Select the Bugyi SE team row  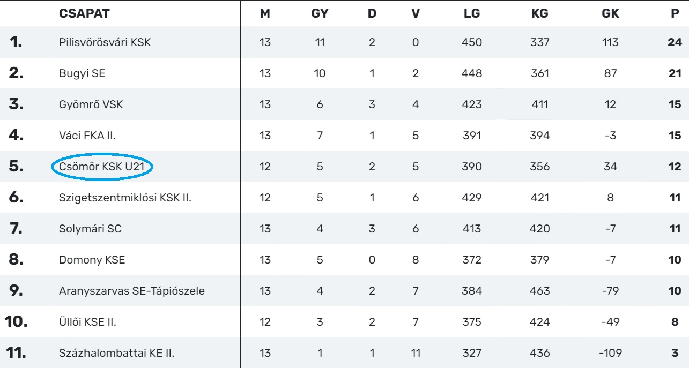tap(82, 74)
